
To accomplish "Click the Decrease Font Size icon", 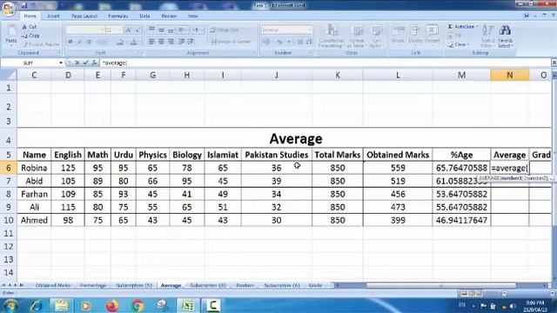I will click(x=138, y=30).
